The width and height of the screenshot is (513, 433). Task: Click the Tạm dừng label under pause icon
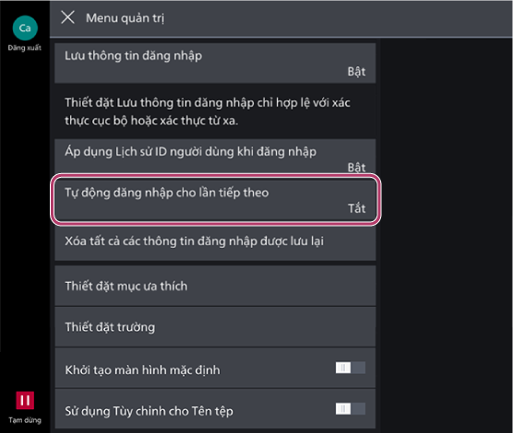click(25, 420)
